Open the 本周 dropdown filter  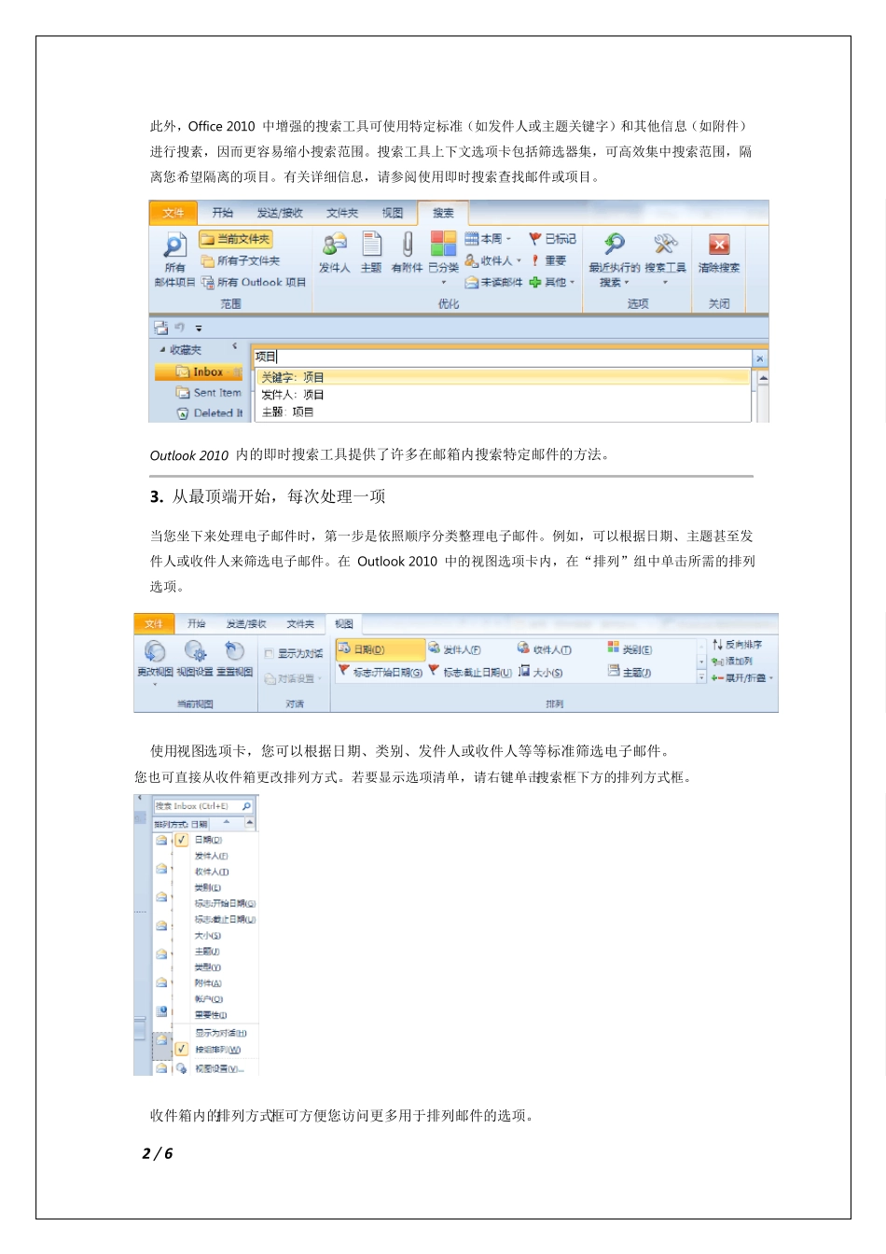point(488,239)
